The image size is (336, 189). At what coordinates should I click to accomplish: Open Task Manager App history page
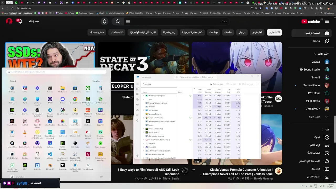coord(137,99)
